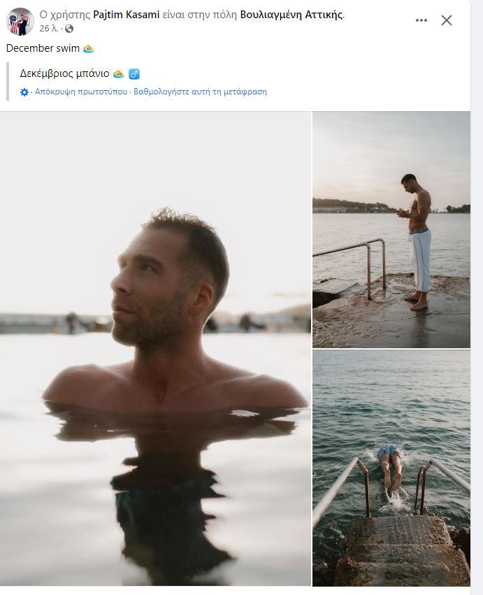
Task: Click the είναι στην πόλη header text
Action: tap(200, 15)
